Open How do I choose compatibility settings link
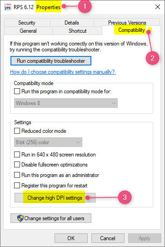 coord(63,72)
